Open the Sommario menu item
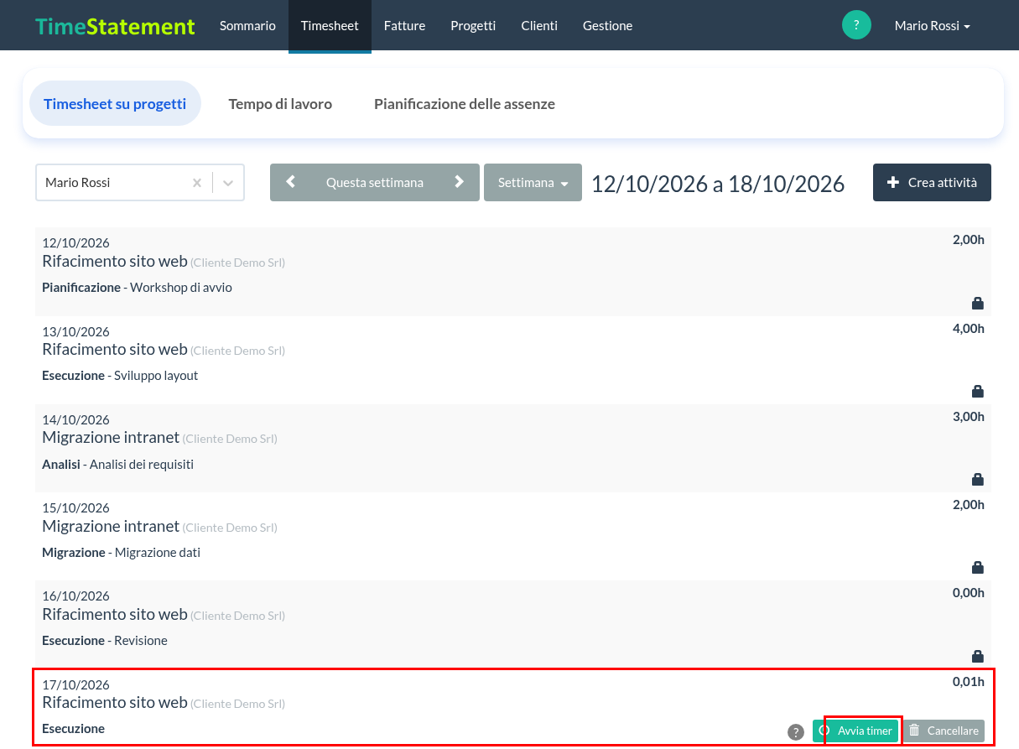Image resolution: width=1019 pixels, height=749 pixels. coord(247,26)
